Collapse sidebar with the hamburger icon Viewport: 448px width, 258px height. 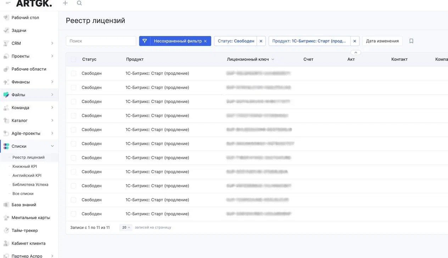8,3
